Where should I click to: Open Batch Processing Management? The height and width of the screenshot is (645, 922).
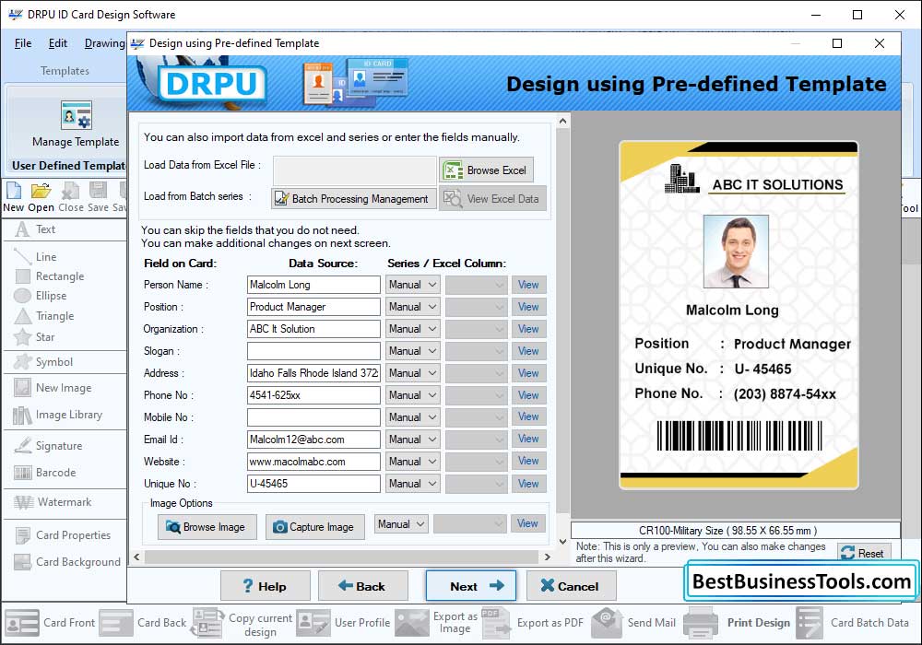point(354,198)
